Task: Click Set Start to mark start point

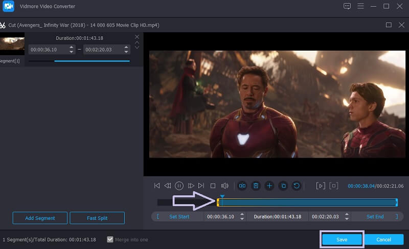Action: [x=179, y=217]
